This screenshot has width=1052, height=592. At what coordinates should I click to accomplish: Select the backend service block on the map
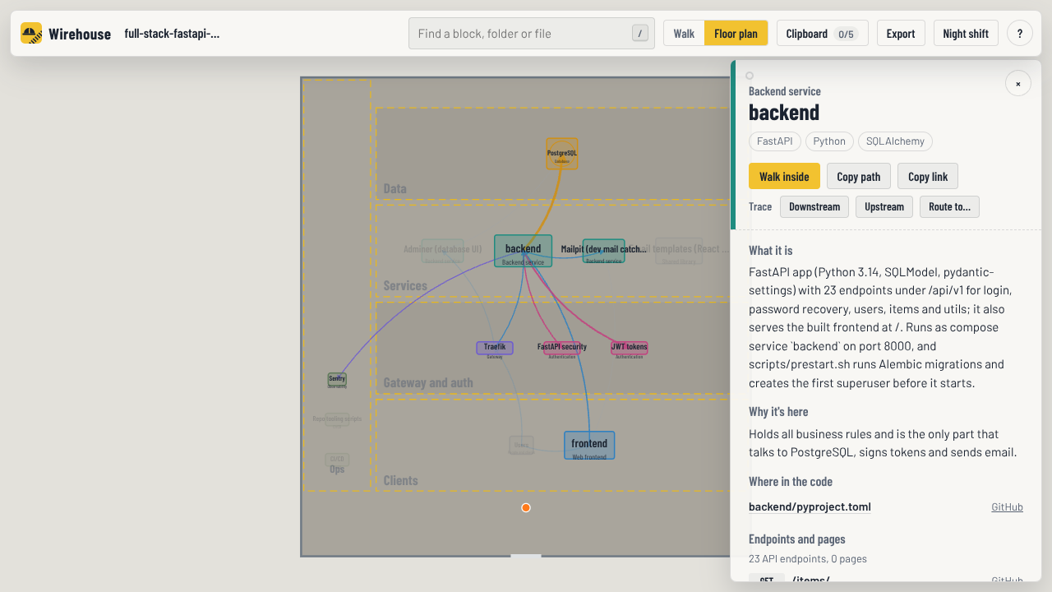(524, 251)
